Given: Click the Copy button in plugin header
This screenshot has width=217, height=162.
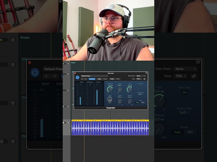Looking at the screenshot, I should 99,79.
